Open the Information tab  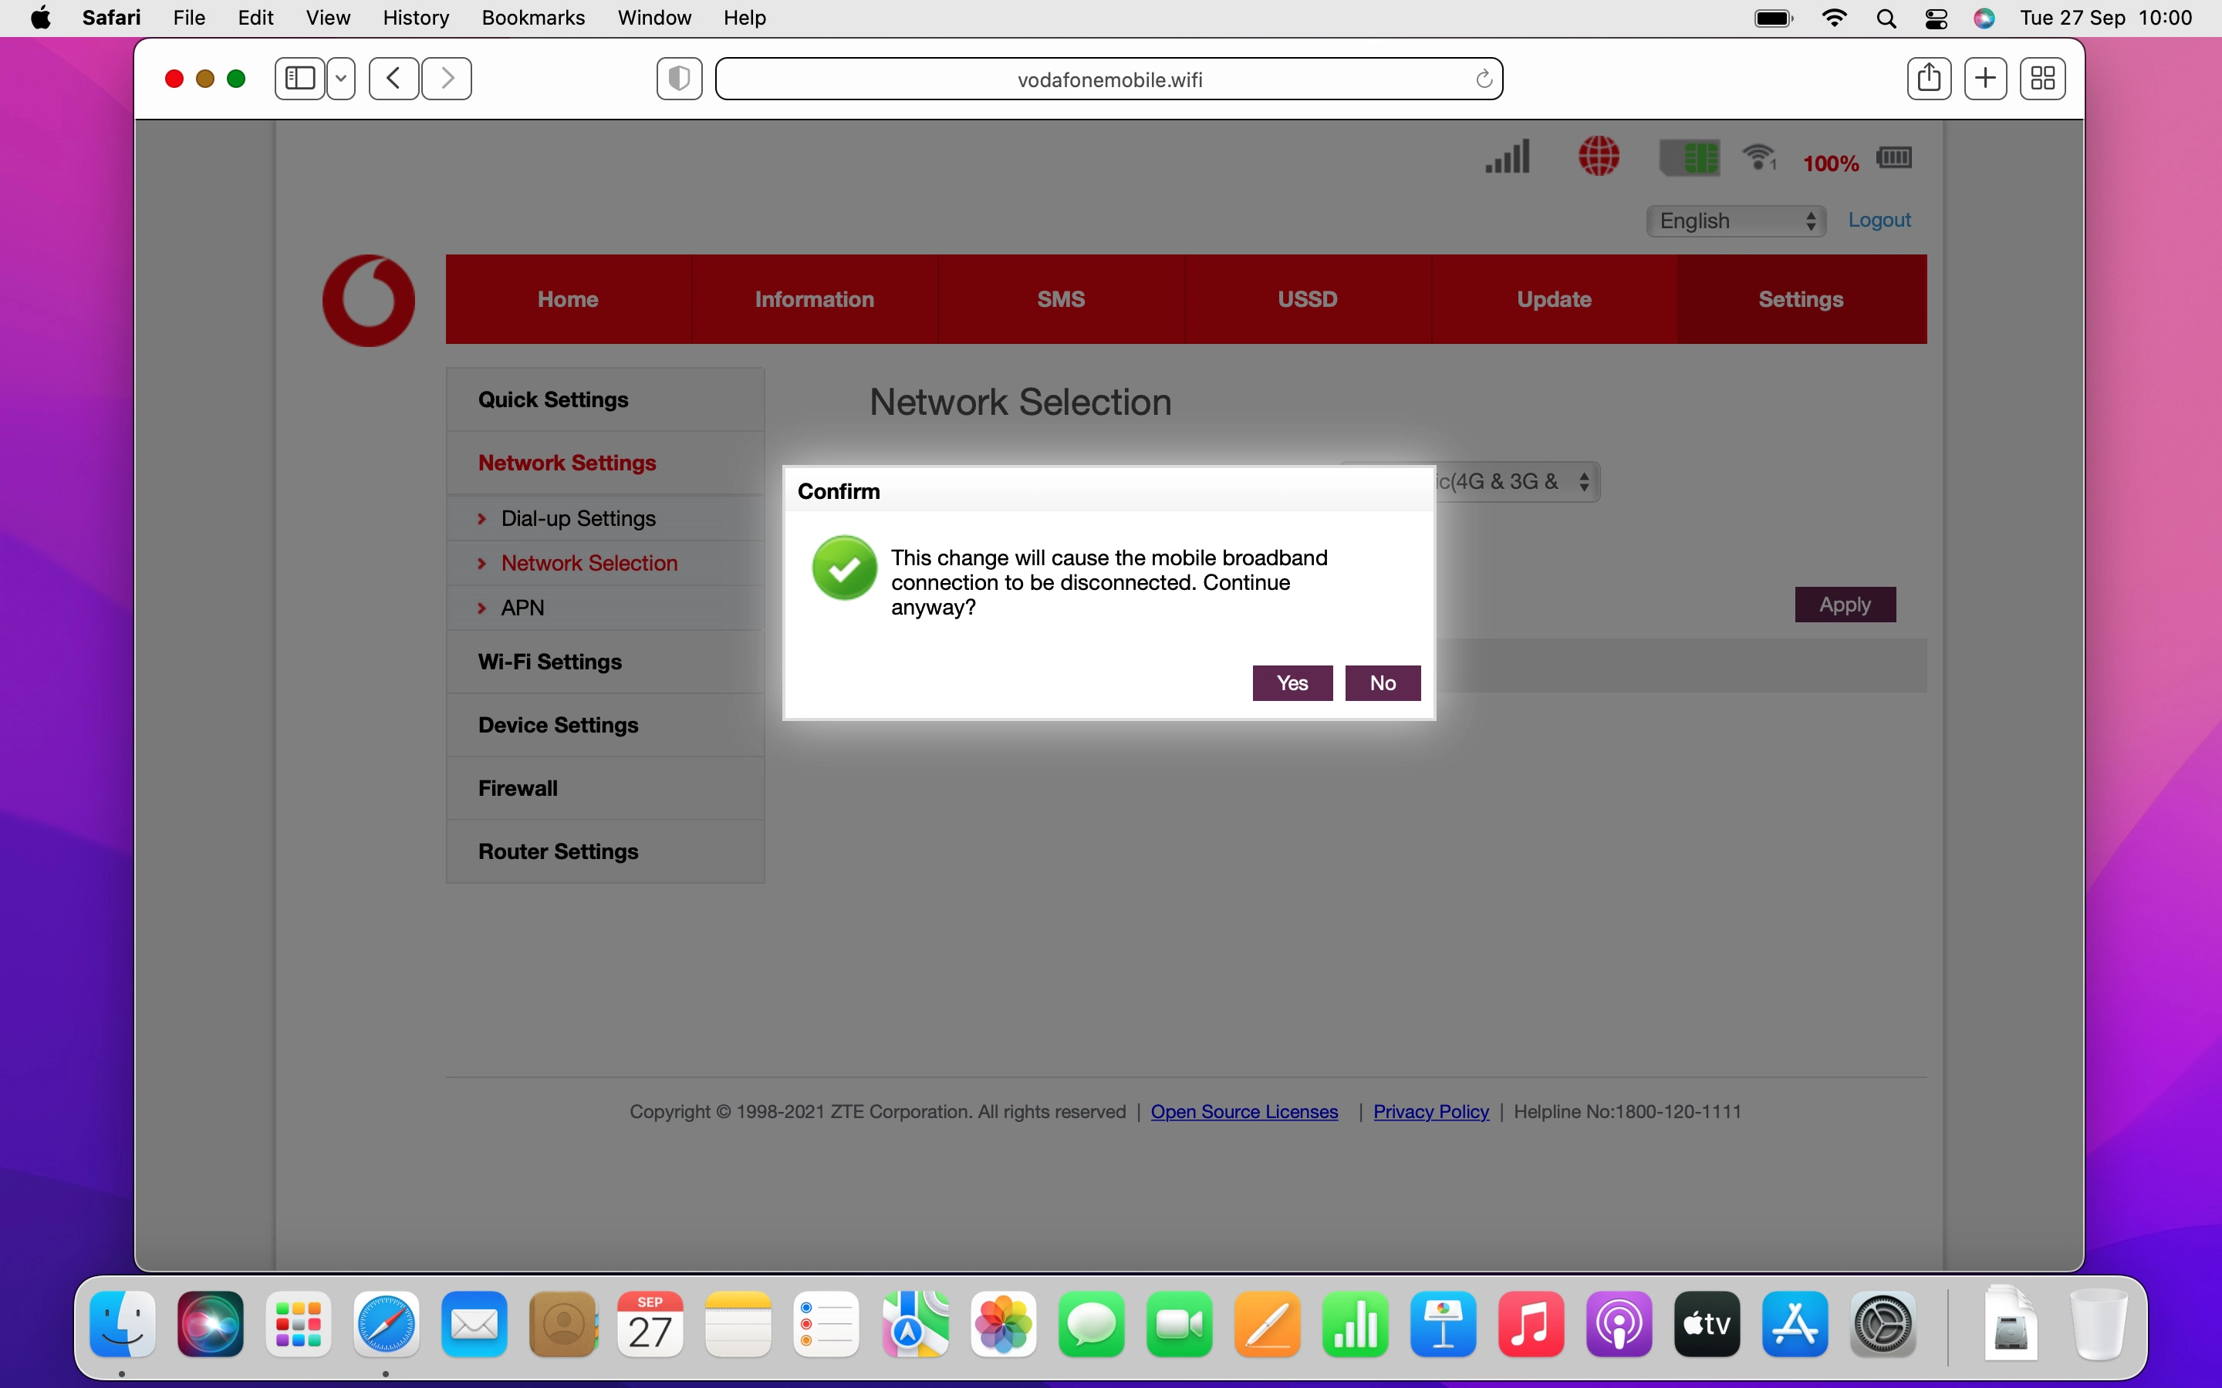click(x=813, y=299)
